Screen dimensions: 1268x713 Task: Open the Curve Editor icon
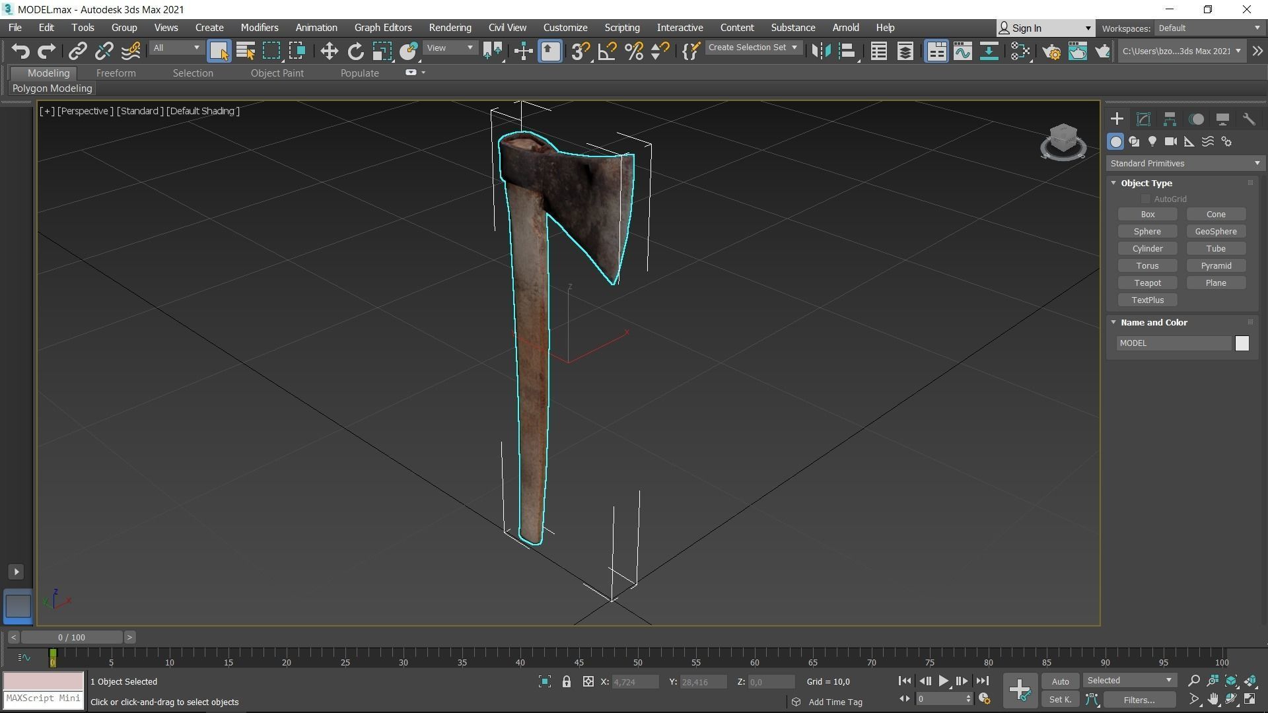[962, 51]
